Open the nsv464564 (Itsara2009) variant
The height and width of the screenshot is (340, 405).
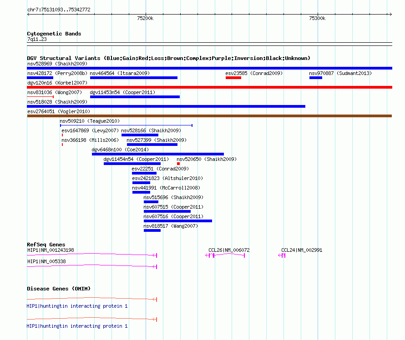133,78
